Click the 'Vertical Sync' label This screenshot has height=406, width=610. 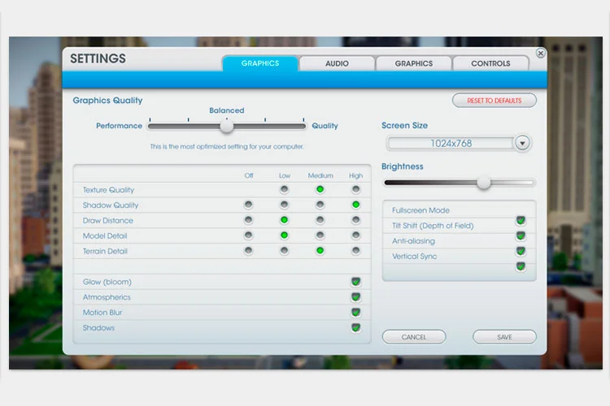(x=414, y=257)
